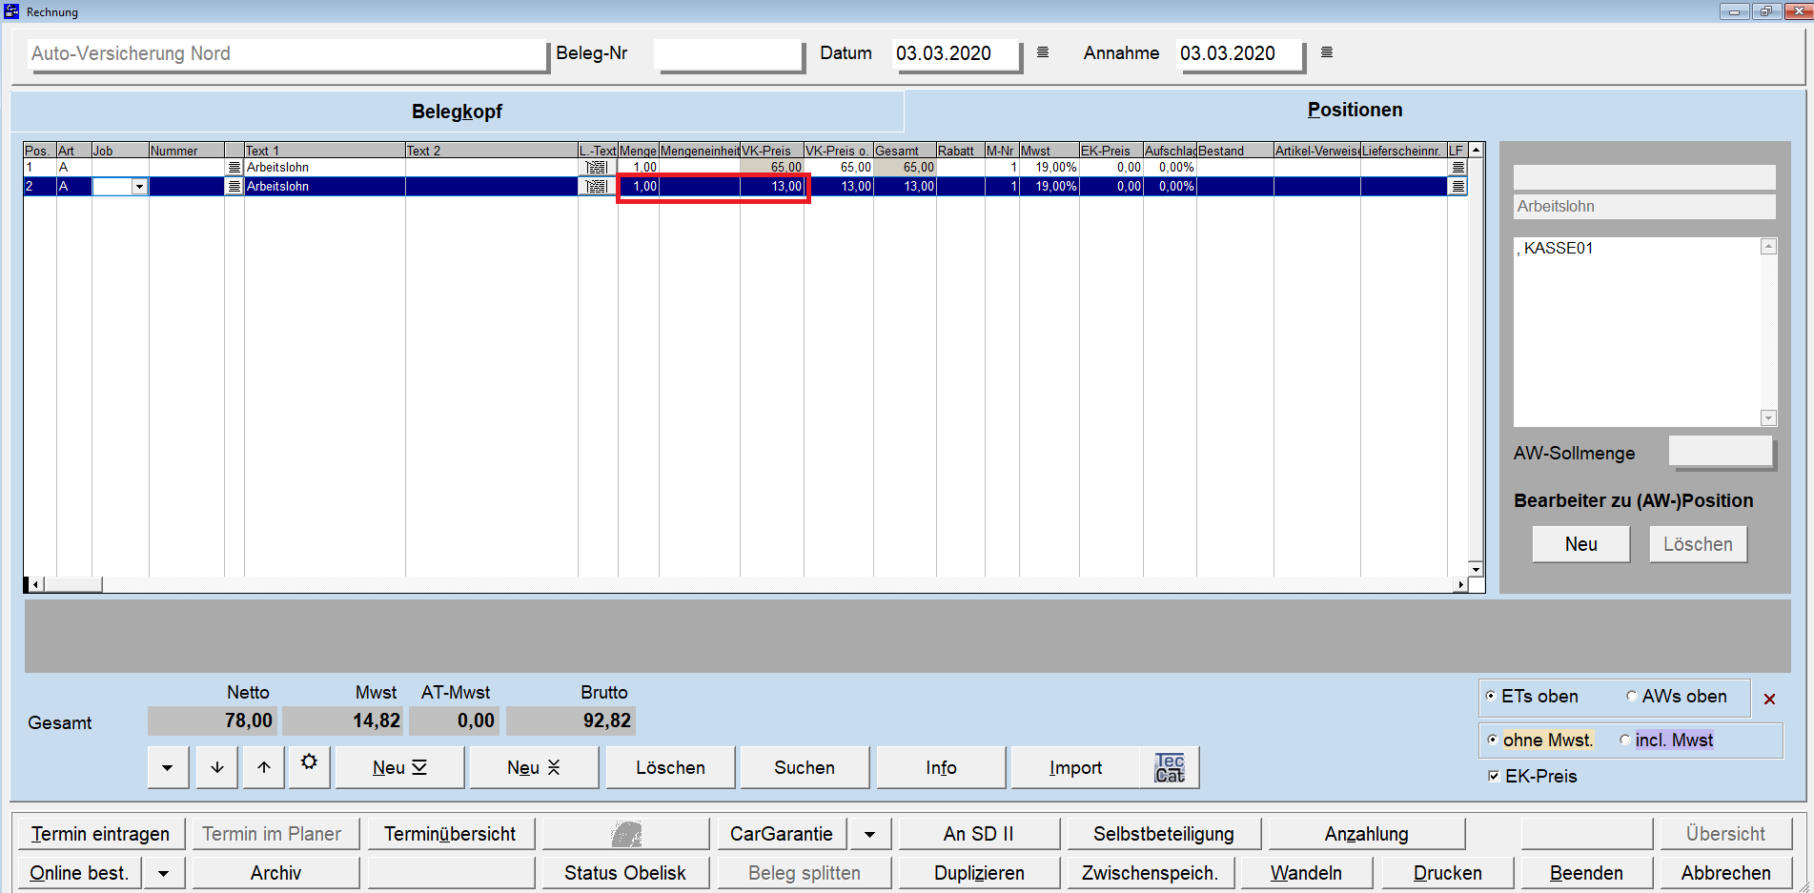Image resolution: width=1814 pixels, height=893 pixels.
Task: Click the Auto-Versicherung Nord customer field
Action: (287, 53)
